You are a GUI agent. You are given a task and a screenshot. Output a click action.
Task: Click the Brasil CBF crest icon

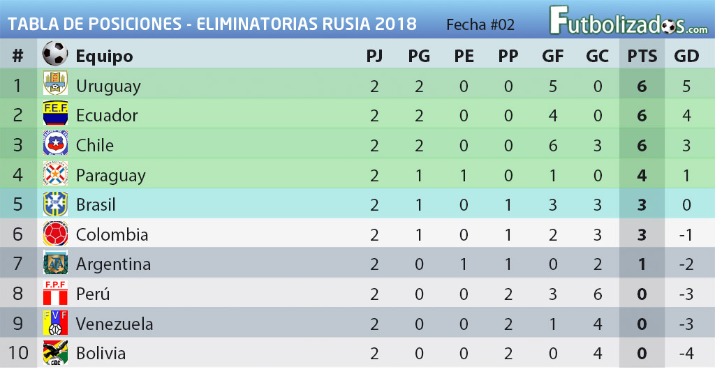pyautogui.click(x=55, y=204)
